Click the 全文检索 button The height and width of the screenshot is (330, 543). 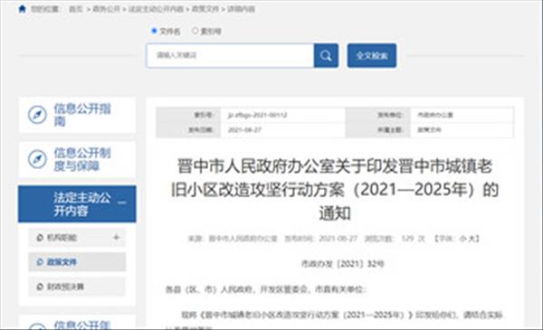pos(372,56)
